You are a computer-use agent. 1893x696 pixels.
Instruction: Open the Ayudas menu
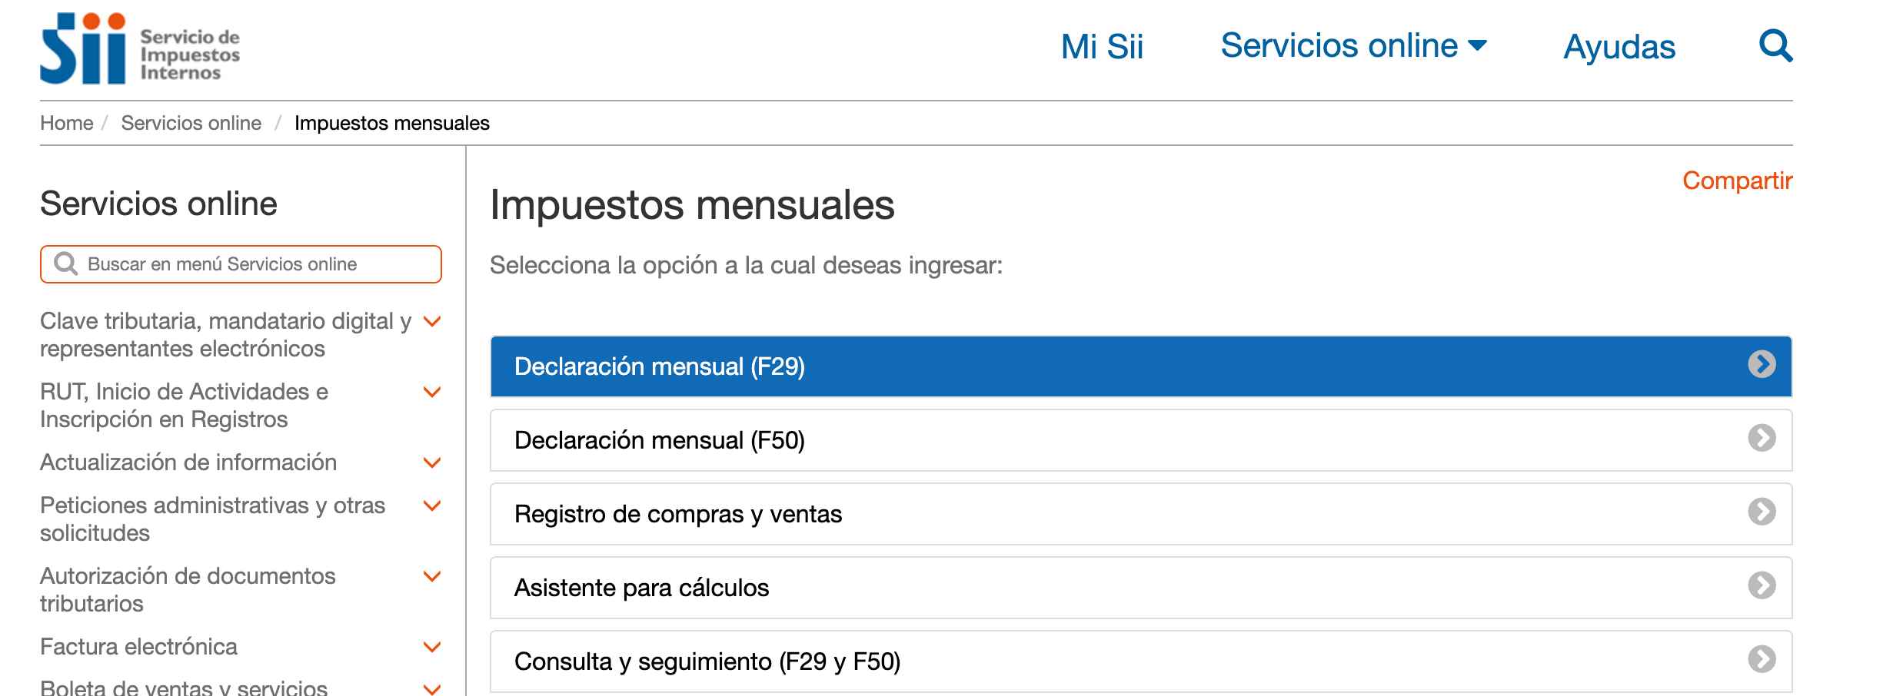coord(1619,46)
